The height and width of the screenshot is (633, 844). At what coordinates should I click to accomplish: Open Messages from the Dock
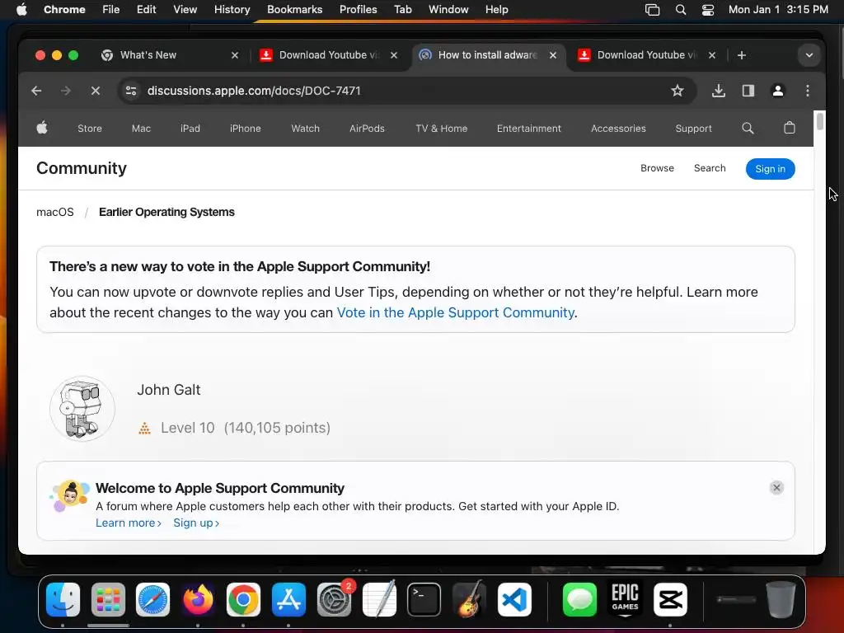(x=579, y=600)
